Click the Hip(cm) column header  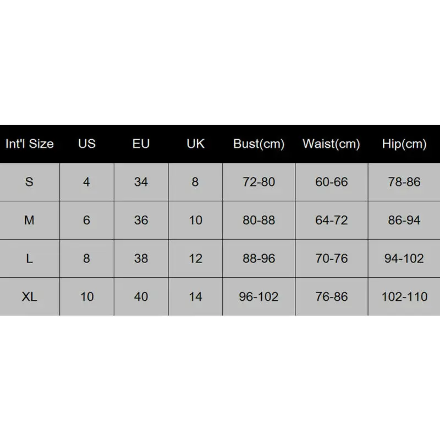[404, 144]
